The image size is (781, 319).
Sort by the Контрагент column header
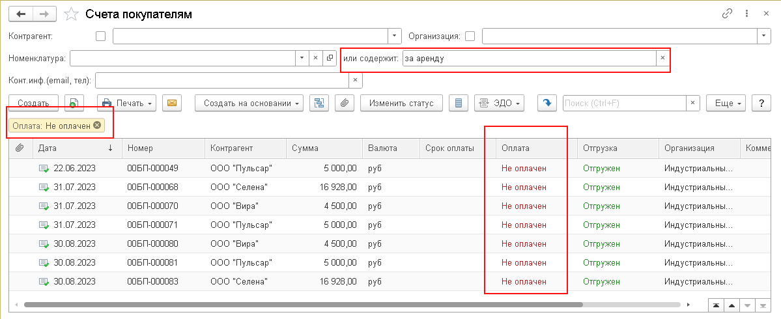(246, 148)
